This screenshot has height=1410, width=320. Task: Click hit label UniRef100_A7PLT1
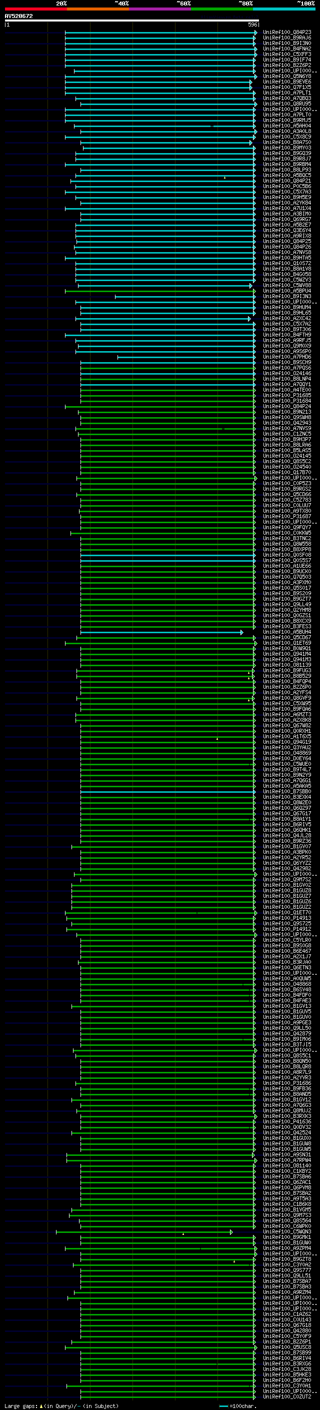287,93
